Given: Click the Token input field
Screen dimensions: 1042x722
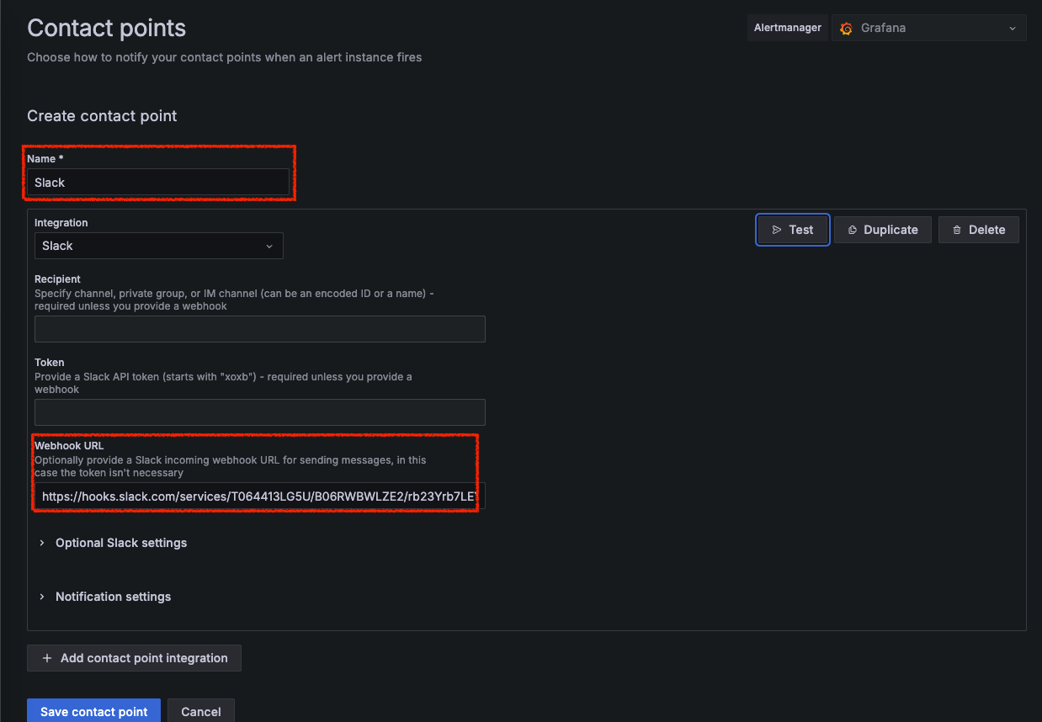Looking at the screenshot, I should [x=260, y=412].
